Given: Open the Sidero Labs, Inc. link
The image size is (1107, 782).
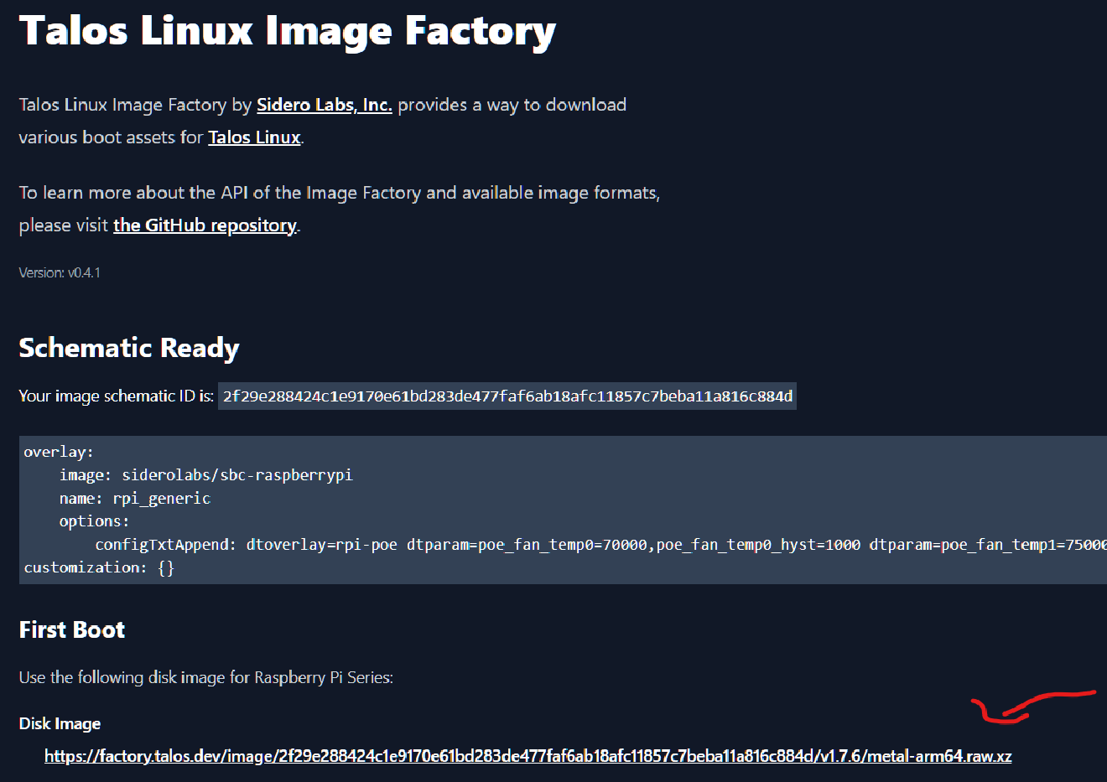Looking at the screenshot, I should pyautogui.click(x=324, y=105).
